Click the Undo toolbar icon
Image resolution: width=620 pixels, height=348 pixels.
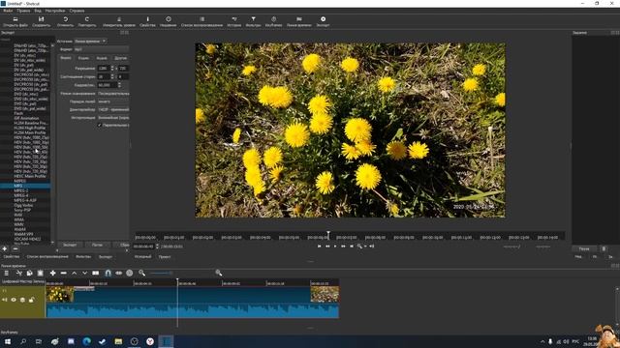coord(65,19)
